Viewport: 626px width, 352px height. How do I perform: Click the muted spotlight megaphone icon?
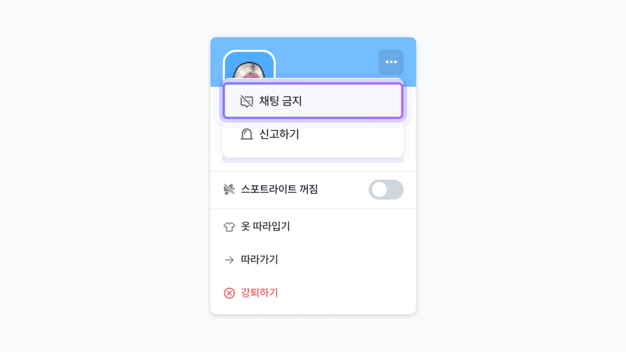(229, 189)
